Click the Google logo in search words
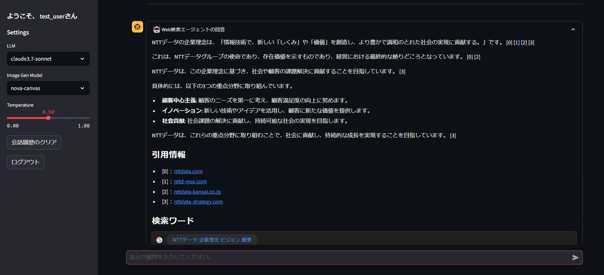Screen dimensions: 604x275 (x=159, y=240)
